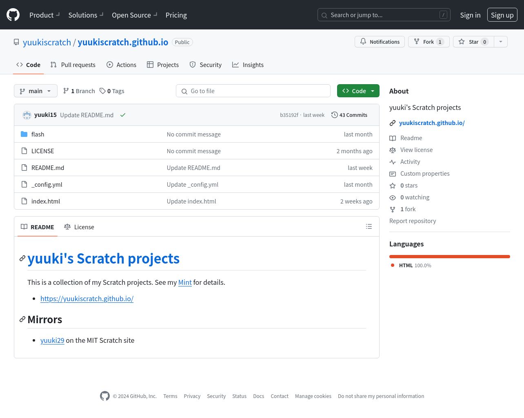Click Sign in

tap(470, 15)
